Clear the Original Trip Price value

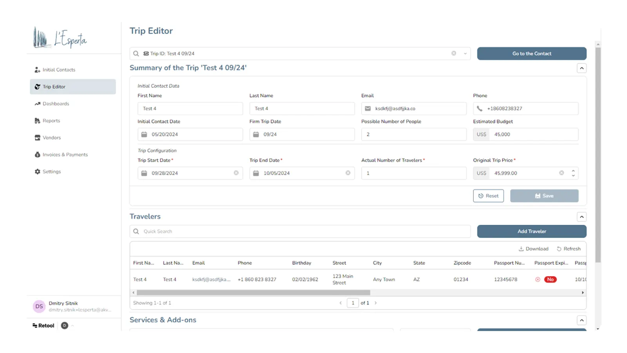click(562, 173)
